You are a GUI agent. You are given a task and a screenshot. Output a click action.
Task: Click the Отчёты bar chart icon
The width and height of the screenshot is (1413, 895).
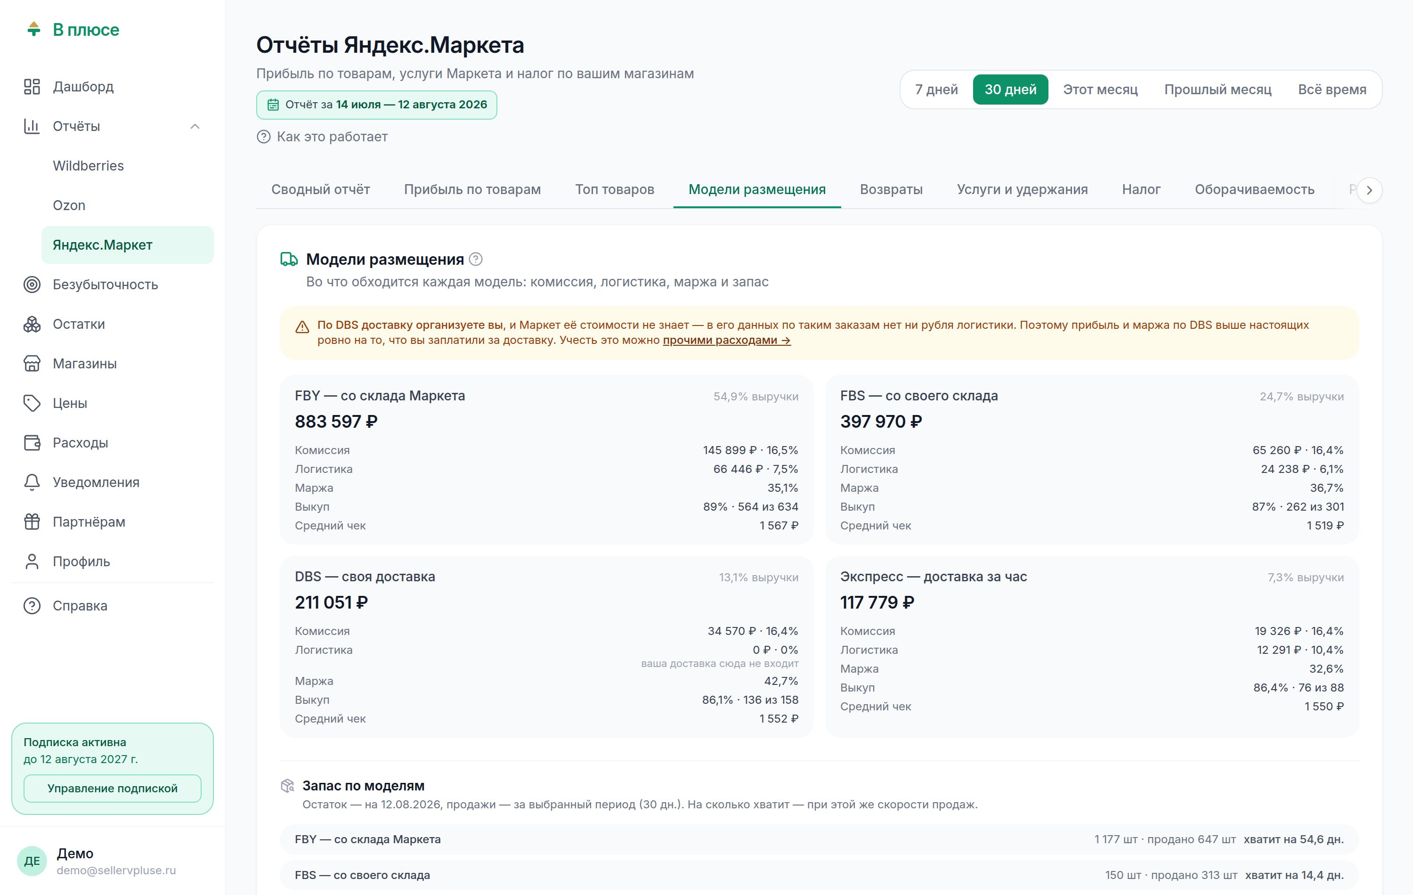[32, 126]
